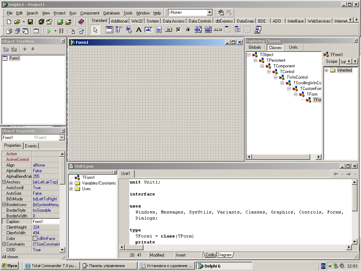Viewport: 361px width, 271px height.
Task: Select the Edit component (ab icon)
Action: (x=149, y=30)
